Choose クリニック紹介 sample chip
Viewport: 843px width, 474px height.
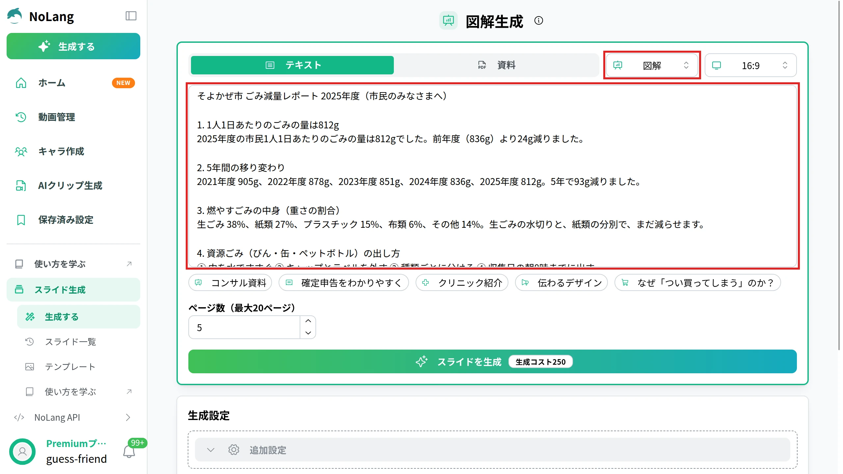(462, 283)
